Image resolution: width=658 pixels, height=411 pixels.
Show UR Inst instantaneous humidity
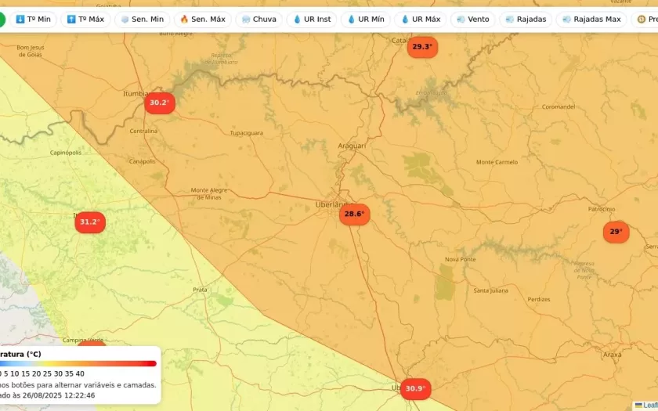(312, 19)
